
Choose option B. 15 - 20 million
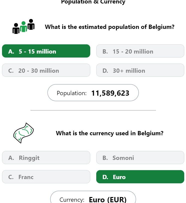click(140, 51)
